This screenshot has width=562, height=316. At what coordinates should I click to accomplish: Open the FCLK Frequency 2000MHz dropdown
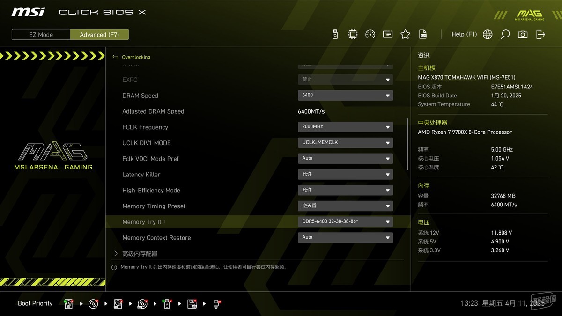[345, 127]
